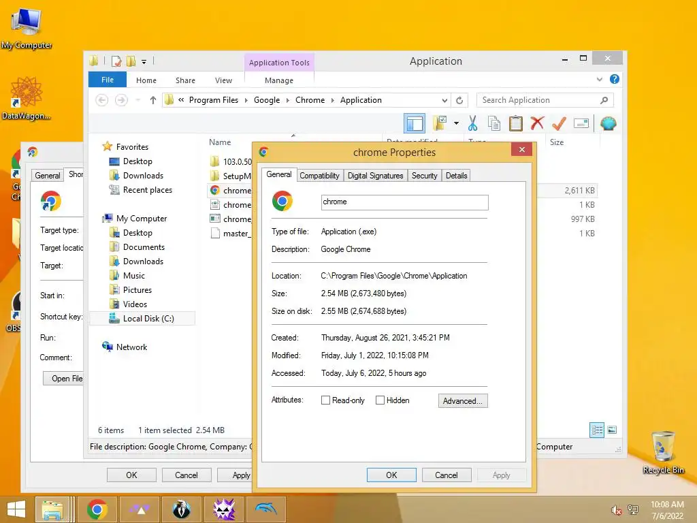Open the Dolphin emulator taskbar icon
The image size is (697, 523).
pos(266,509)
